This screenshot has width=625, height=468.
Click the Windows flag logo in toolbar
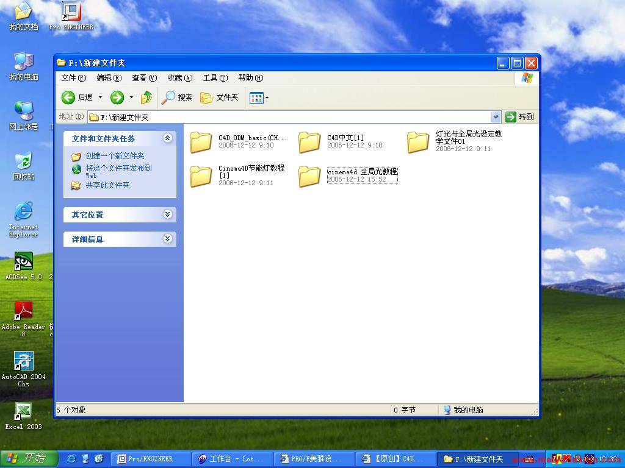point(527,78)
